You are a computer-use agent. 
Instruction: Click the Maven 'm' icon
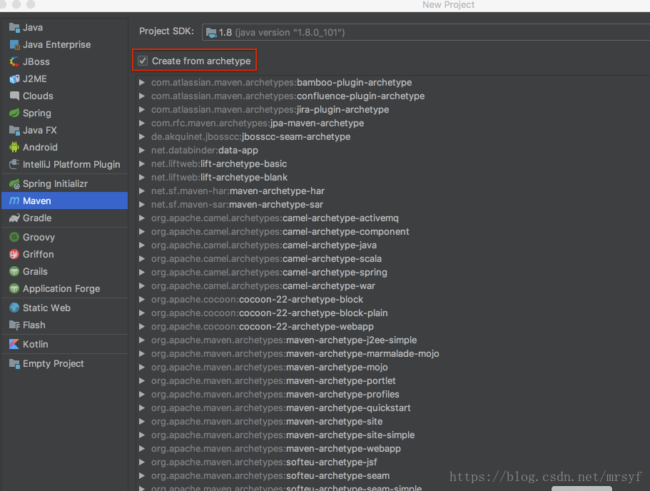pyautogui.click(x=14, y=201)
